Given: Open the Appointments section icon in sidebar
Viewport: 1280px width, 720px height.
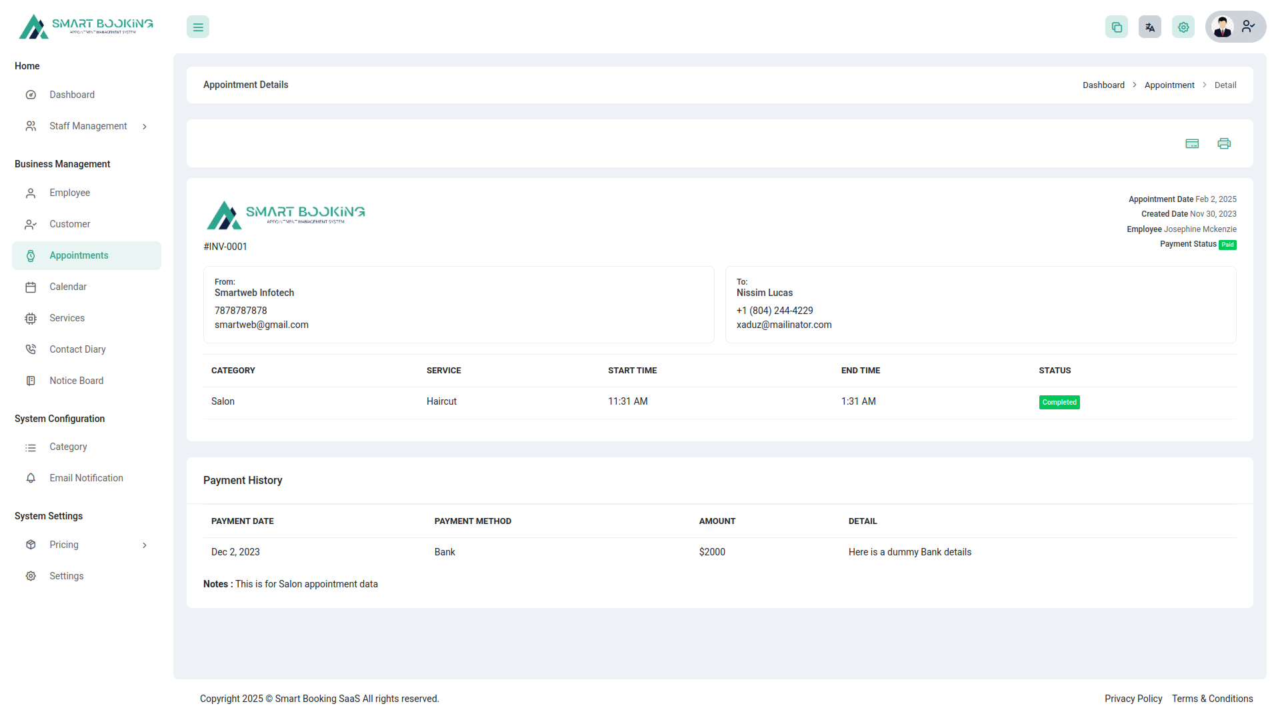Looking at the screenshot, I should tap(31, 255).
